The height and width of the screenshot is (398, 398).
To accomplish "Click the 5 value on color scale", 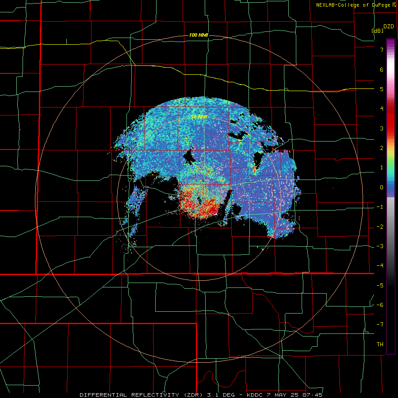I will point(382,89).
